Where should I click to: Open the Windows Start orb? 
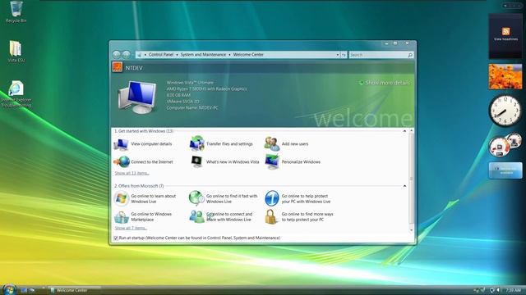9,289
